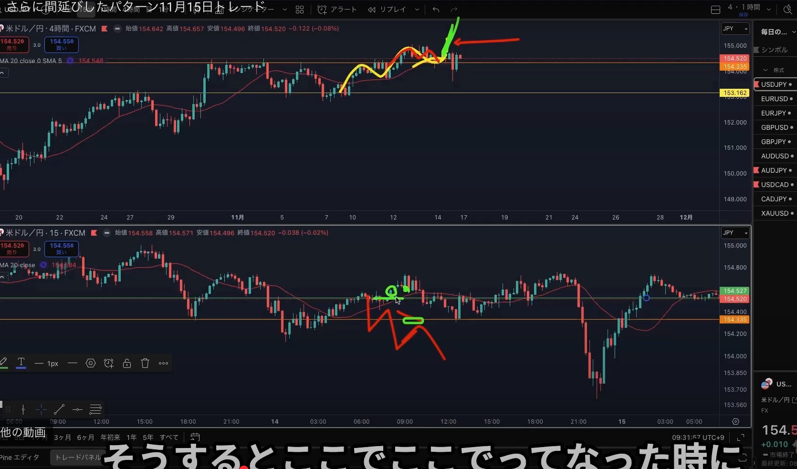Image resolution: width=797 pixels, height=469 pixels.
Task: Select USDCAD in the watchlist
Action: 775,185
